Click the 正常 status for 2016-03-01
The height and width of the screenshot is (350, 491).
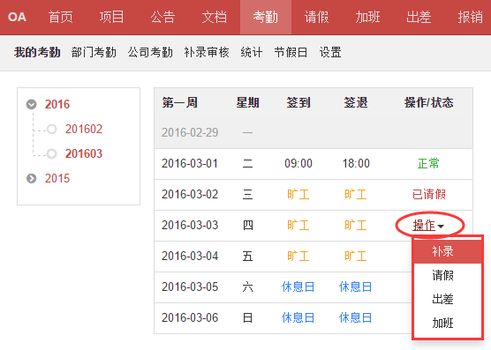point(428,163)
